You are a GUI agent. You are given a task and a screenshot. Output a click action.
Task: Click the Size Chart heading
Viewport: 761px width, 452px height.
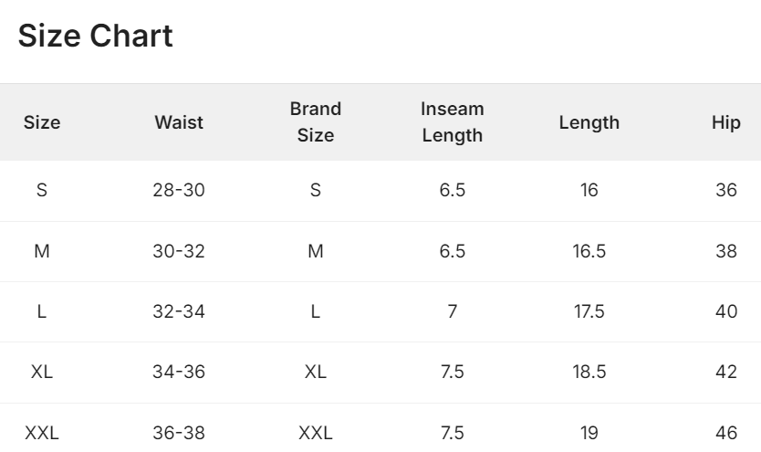(x=95, y=37)
